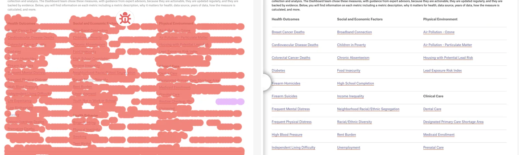
Task: Open the Opioid Overdose Deaths link
Action: pyautogui.click(x=26, y=122)
